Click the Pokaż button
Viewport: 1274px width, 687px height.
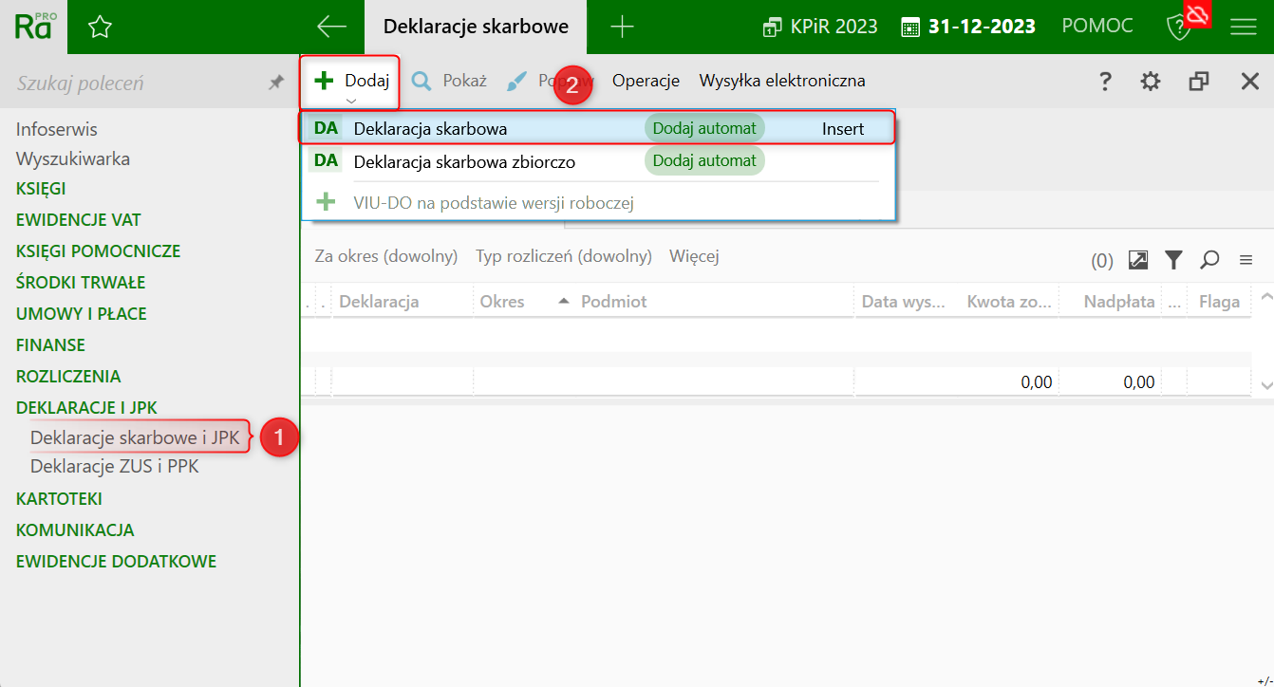pos(449,81)
